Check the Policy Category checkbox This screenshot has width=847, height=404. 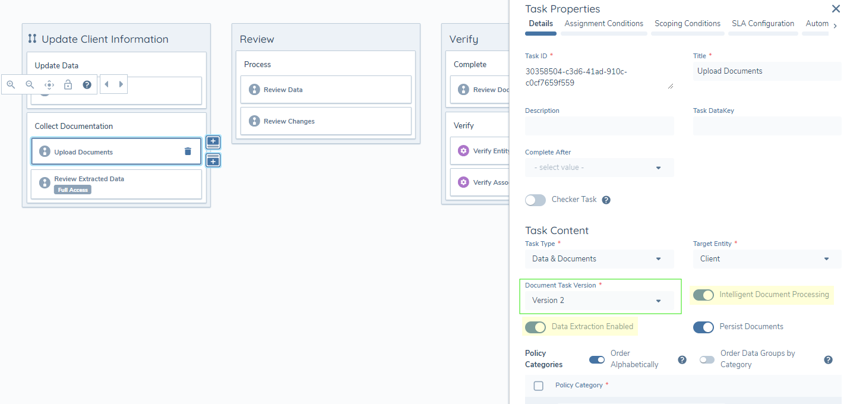click(538, 385)
